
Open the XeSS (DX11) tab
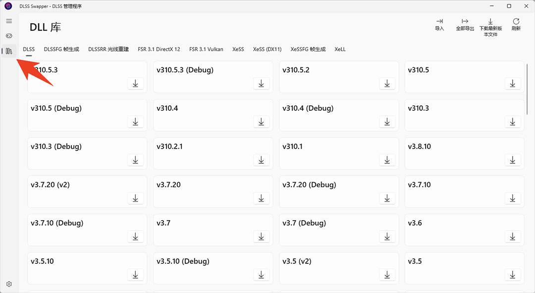tap(267, 49)
